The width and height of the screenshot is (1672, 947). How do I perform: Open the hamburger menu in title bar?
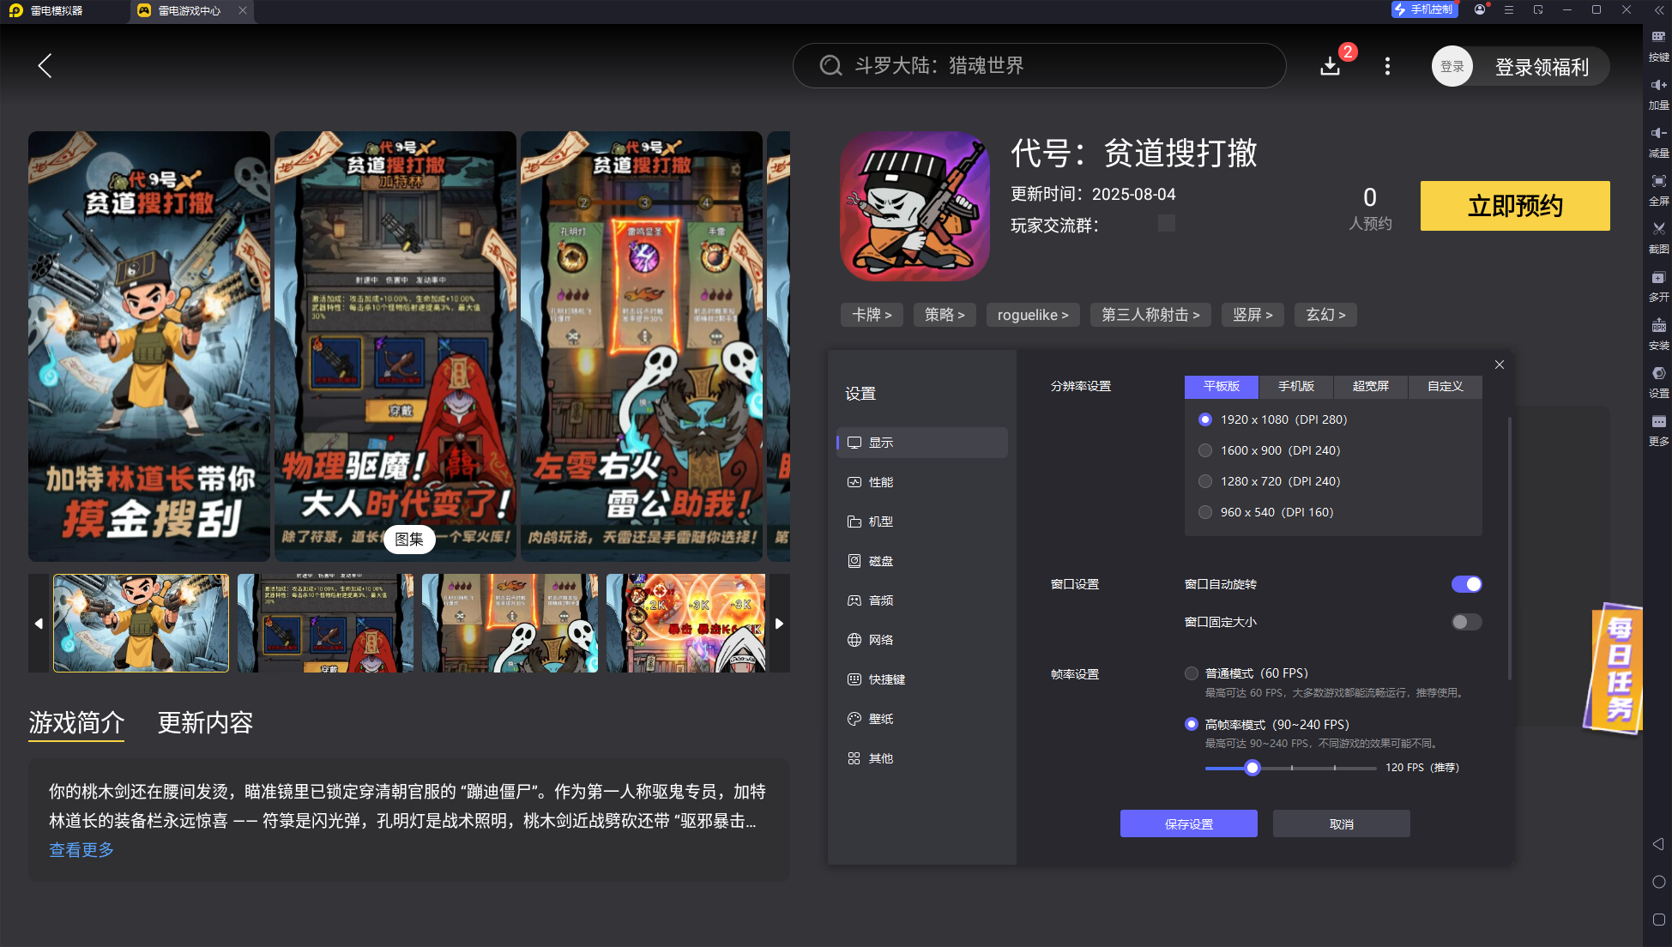pyautogui.click(x=1509, y=9)
